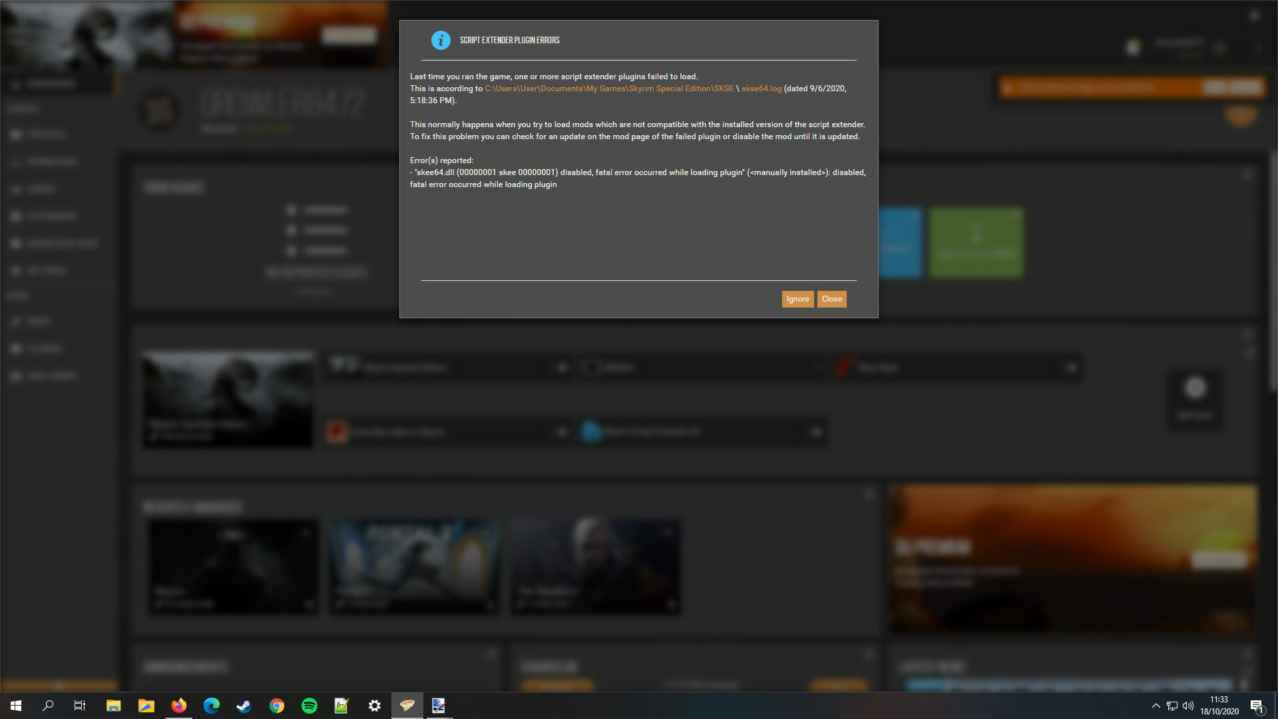Click the '(dated 9/6/2020,' text
Screen dimensions: 1278x719
click(x=815, y=89)
